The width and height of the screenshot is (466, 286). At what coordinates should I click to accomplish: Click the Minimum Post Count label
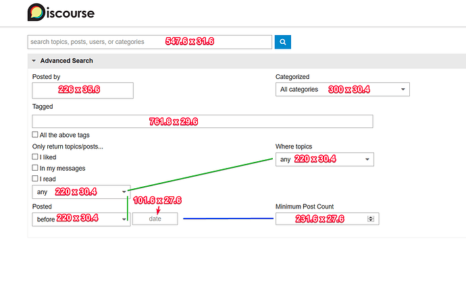pyautogui.click(x=305, y=206)
